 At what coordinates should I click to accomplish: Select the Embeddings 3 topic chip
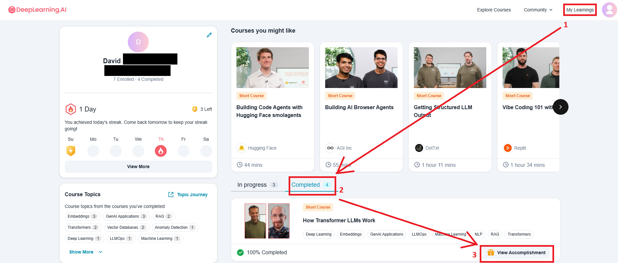pos(83,216)
